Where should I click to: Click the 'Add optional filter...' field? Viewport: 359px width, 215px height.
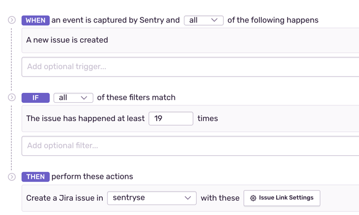189,146
